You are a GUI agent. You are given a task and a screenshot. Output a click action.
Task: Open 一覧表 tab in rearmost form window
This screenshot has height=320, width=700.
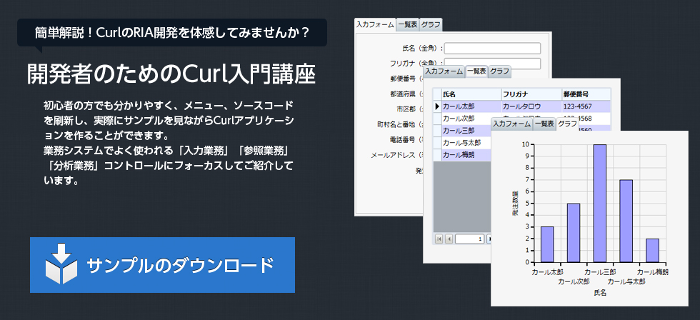click(x=408, y=24)
